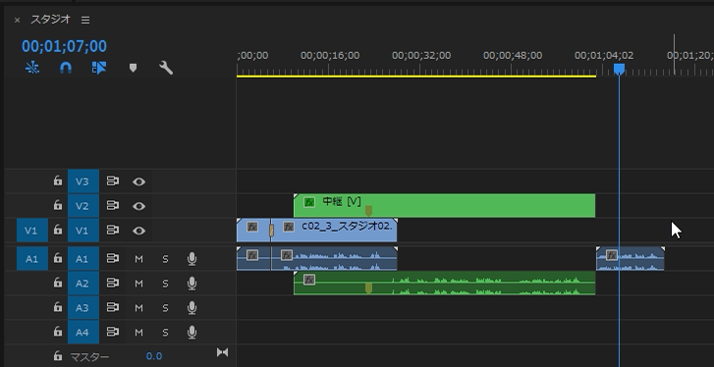Solo track A3
This screenshot has height=367, width=714.
(165, 308)
